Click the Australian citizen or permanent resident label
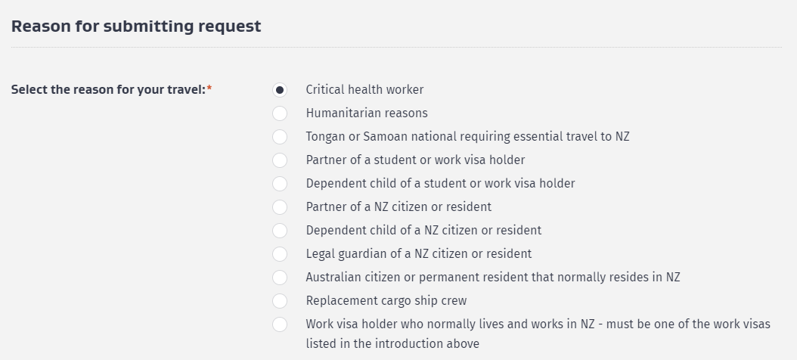Viewport: 797px width, 360px height. point(493,277)
